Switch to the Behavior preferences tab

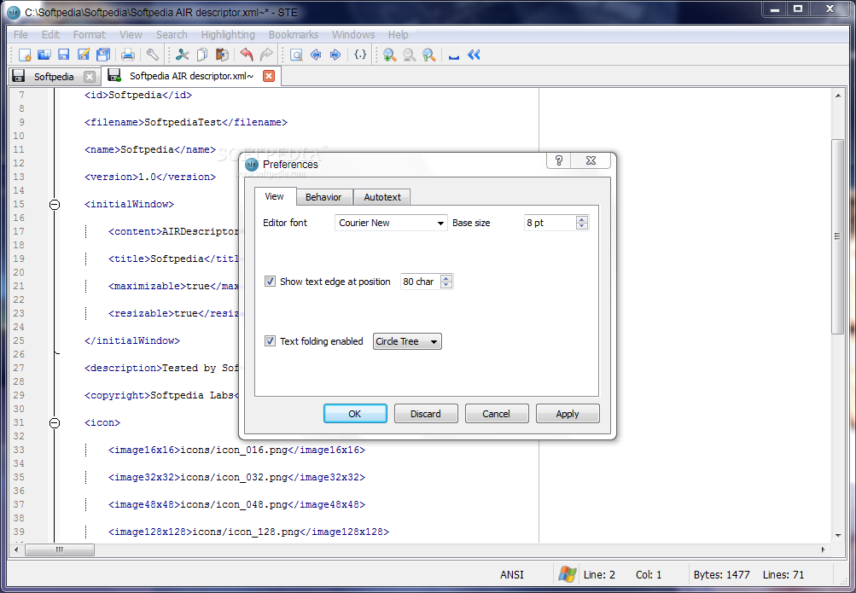(323, 197)
